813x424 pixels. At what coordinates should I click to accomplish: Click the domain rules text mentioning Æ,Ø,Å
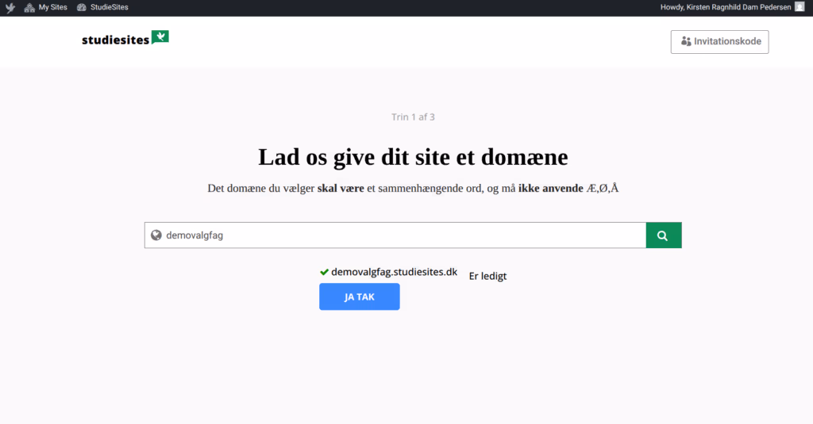point(413,188)
